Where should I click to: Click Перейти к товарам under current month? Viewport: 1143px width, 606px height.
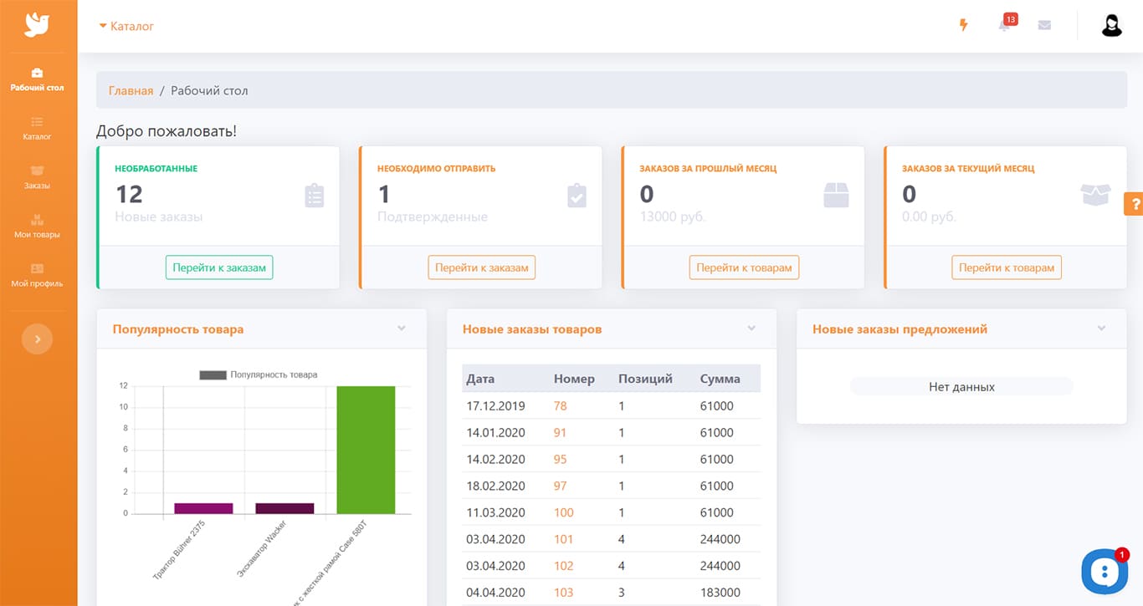pos(1006,267)
